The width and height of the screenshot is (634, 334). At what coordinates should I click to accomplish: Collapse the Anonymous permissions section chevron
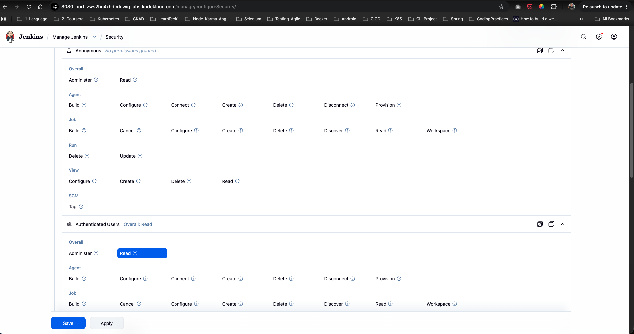[563, 51]
